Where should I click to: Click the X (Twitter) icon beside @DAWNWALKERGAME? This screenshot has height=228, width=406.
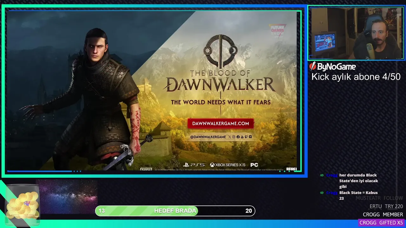point(230,137)
